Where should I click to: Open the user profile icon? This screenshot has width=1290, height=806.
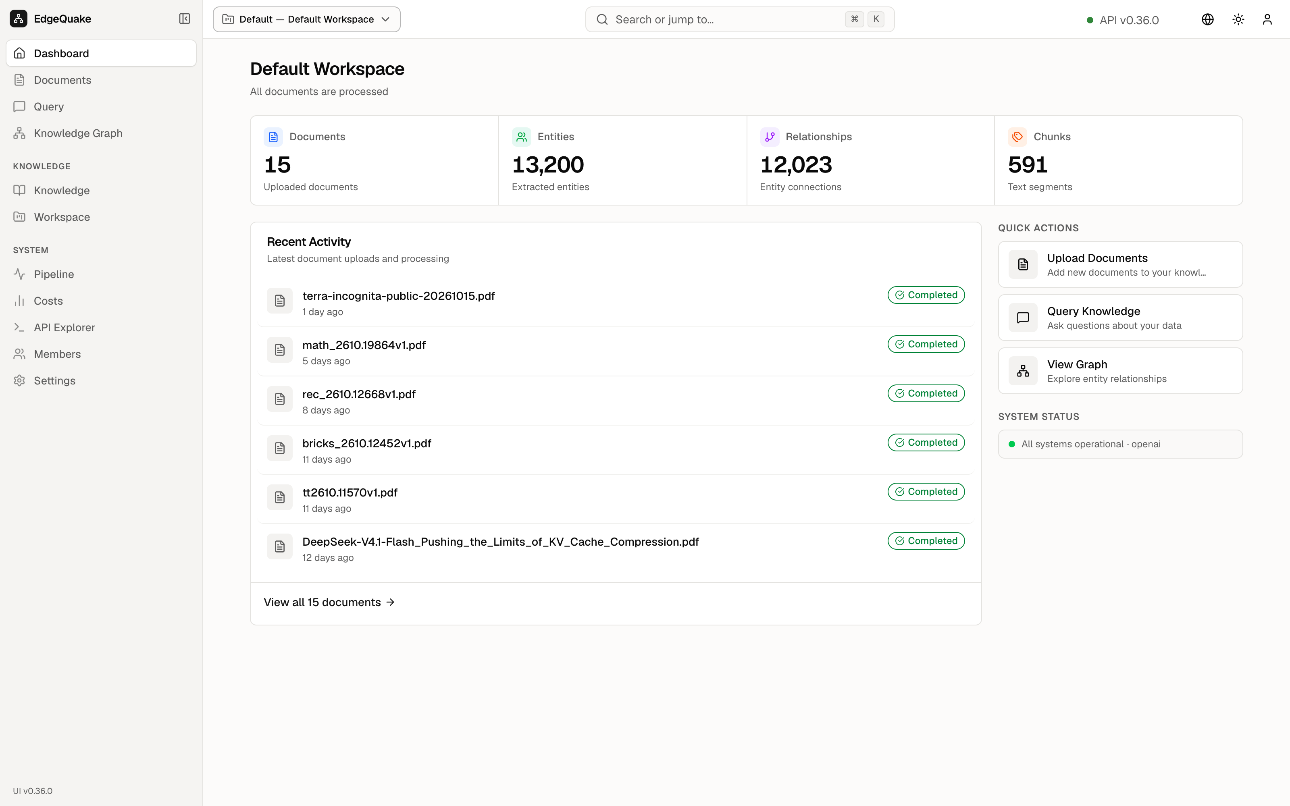click(1267, 20)
